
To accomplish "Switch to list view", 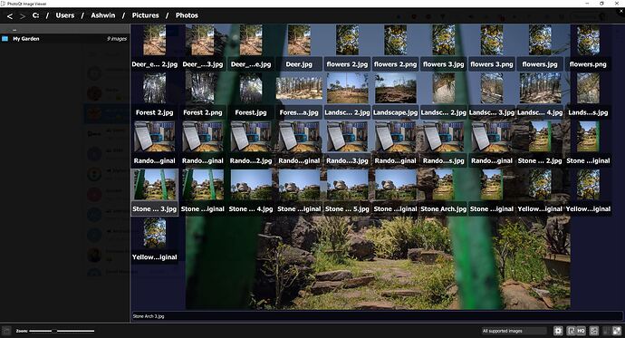I will 606,331.
